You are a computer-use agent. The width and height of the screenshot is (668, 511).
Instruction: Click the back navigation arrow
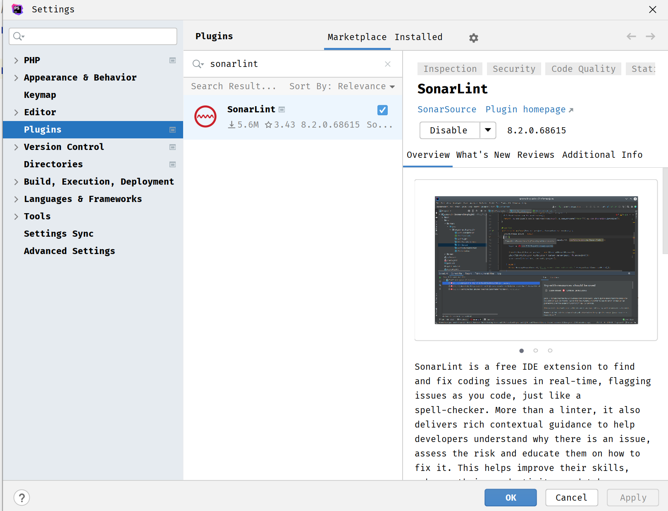pos(631,36)
